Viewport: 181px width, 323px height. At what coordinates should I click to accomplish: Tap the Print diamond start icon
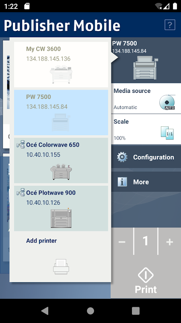click(146, 275)
